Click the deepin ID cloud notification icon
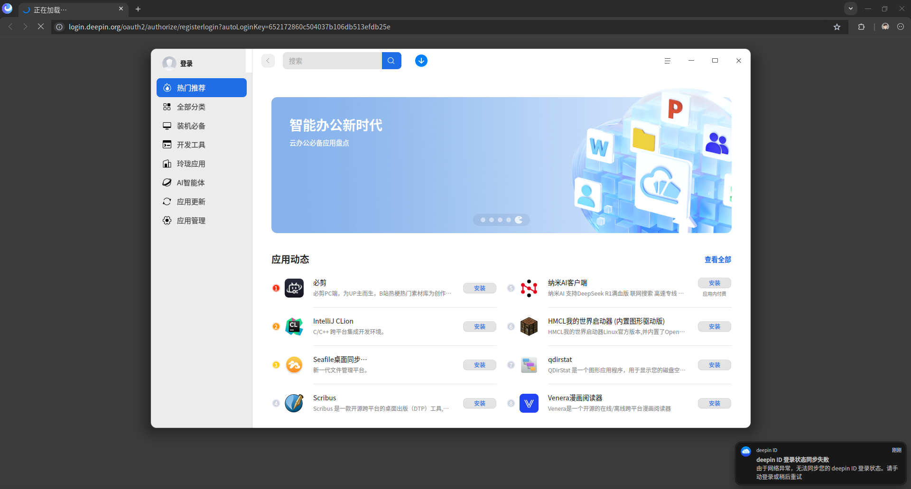The height and width of the screenshot is (489, 911). [x=746, y=451]
